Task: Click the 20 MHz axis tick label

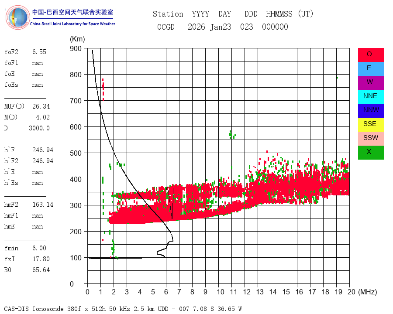Action: pyautogui.click(x=352, y=292)
